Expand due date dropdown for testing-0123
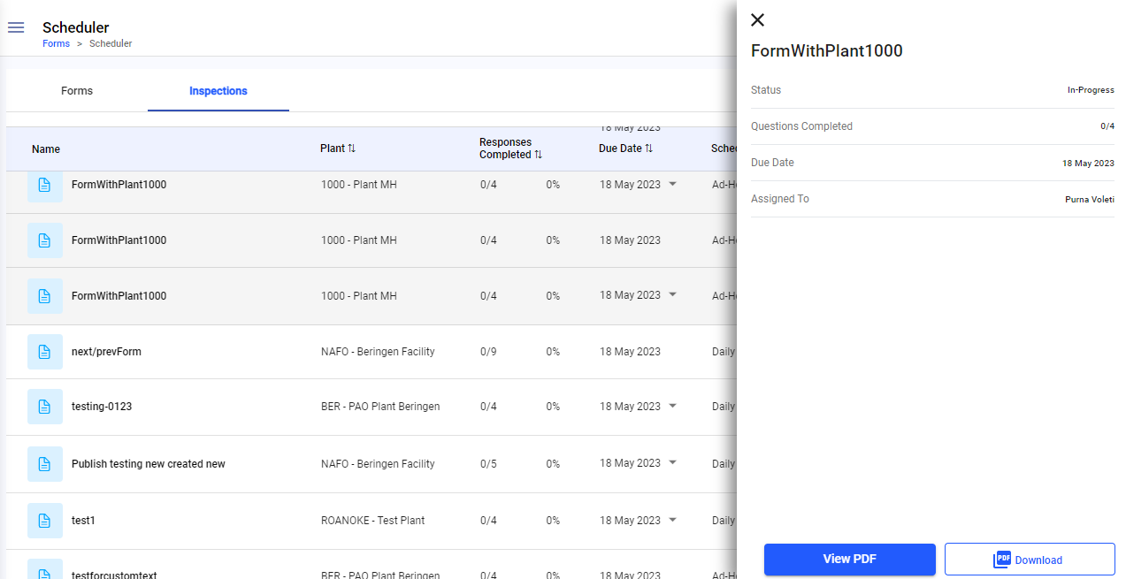Image resolution: width=1126 pixels, height=579 pixels. 672,407
